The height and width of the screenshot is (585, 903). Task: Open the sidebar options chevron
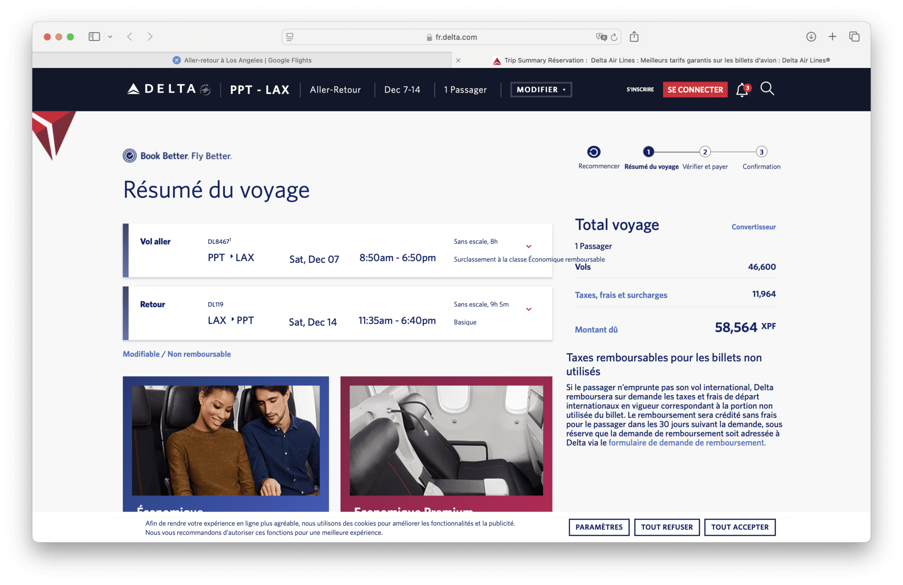point(110,37)
